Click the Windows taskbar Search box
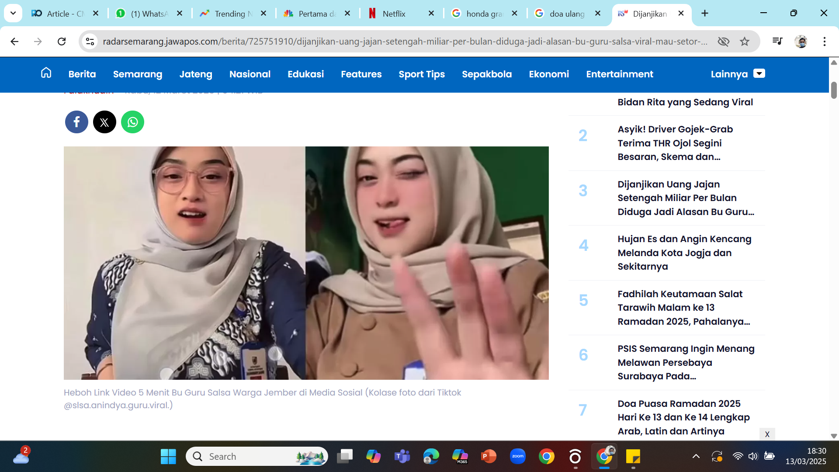This screenshot has height=472, width=839. click(x=257, y=457)
